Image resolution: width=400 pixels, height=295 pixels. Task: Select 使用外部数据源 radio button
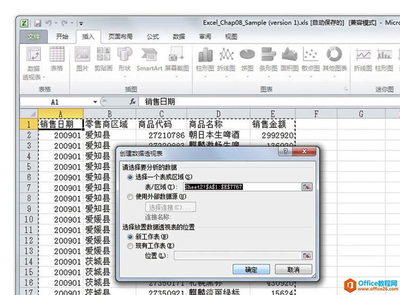coord(130,197)
